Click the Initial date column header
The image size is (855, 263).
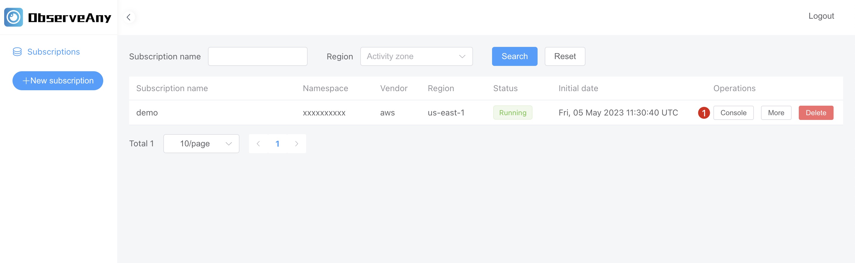pos(578,88)
